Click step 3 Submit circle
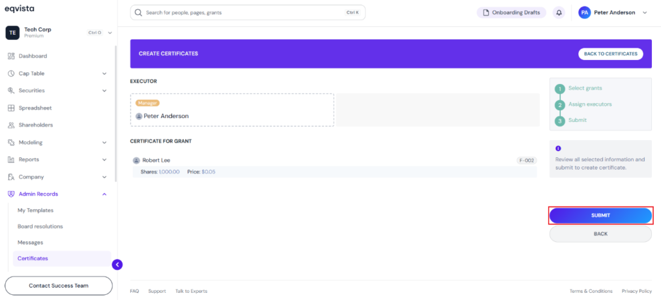Screen dimensions: 661x300 (x=560, y=121)
